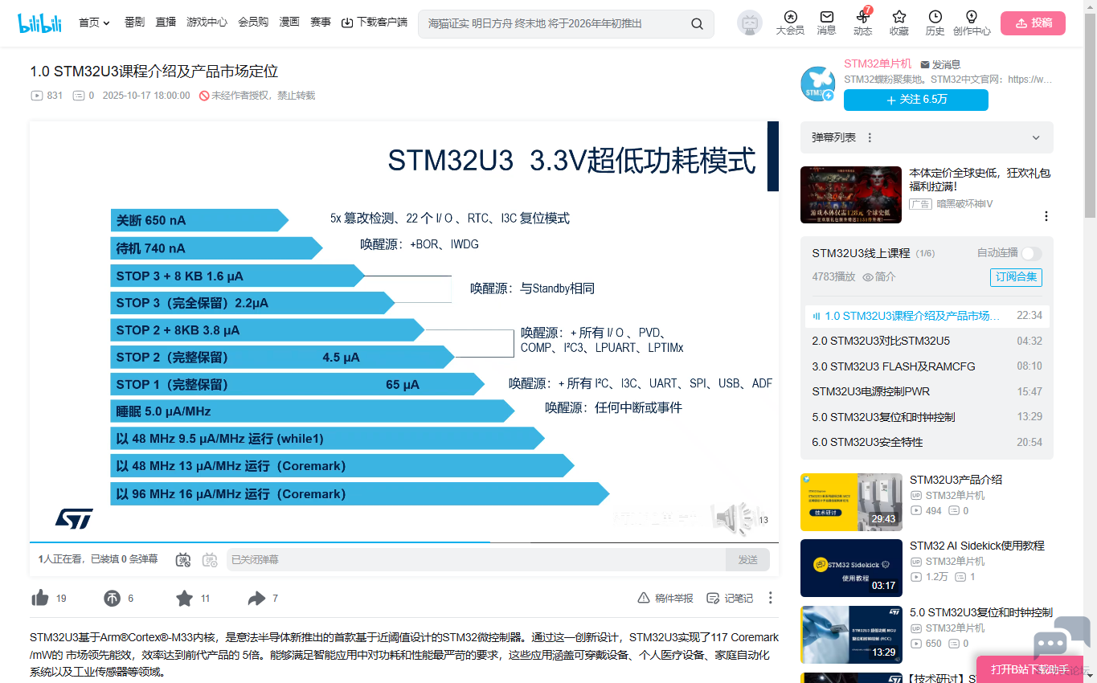Screen dimensions: 1097x683
Task: Click the search magnifier icon
Action: click(x=697, y=23)
